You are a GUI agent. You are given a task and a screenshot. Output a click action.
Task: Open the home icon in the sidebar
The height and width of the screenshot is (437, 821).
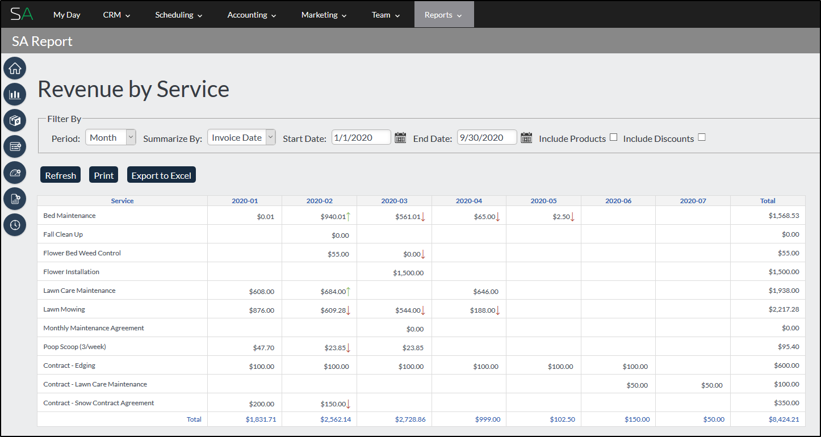tap(15, 68)
